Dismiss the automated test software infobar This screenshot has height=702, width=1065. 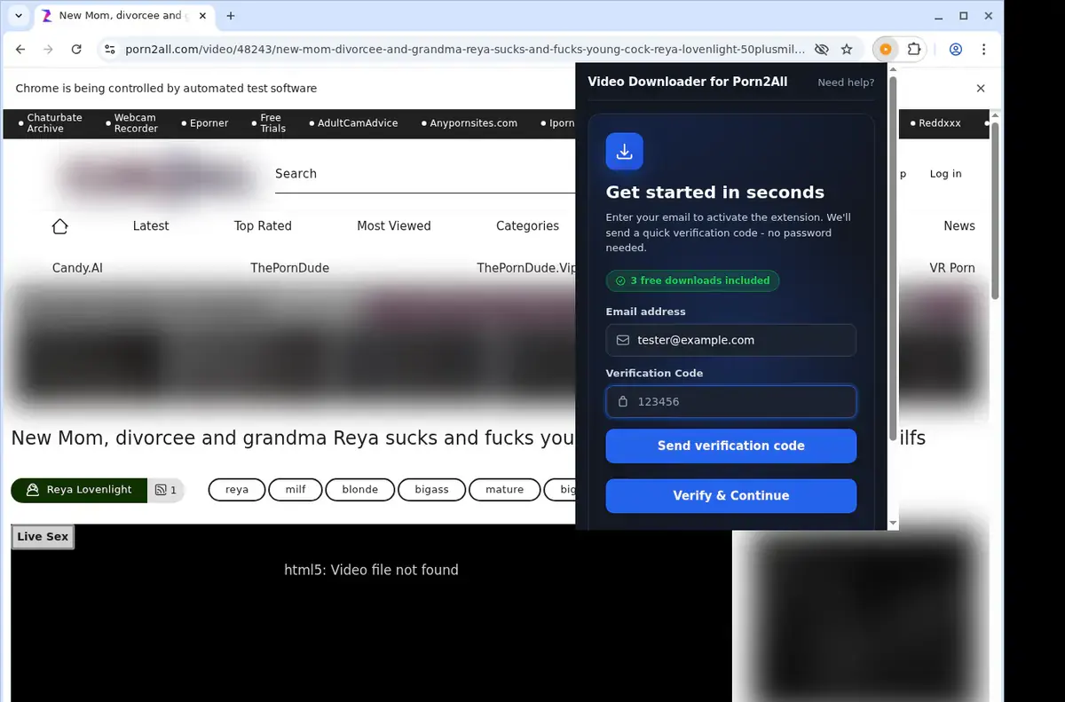(981, 89)
